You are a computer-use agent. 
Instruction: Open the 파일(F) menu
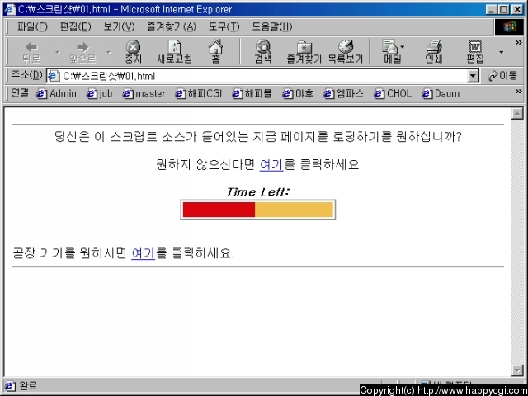coord(33,26)
